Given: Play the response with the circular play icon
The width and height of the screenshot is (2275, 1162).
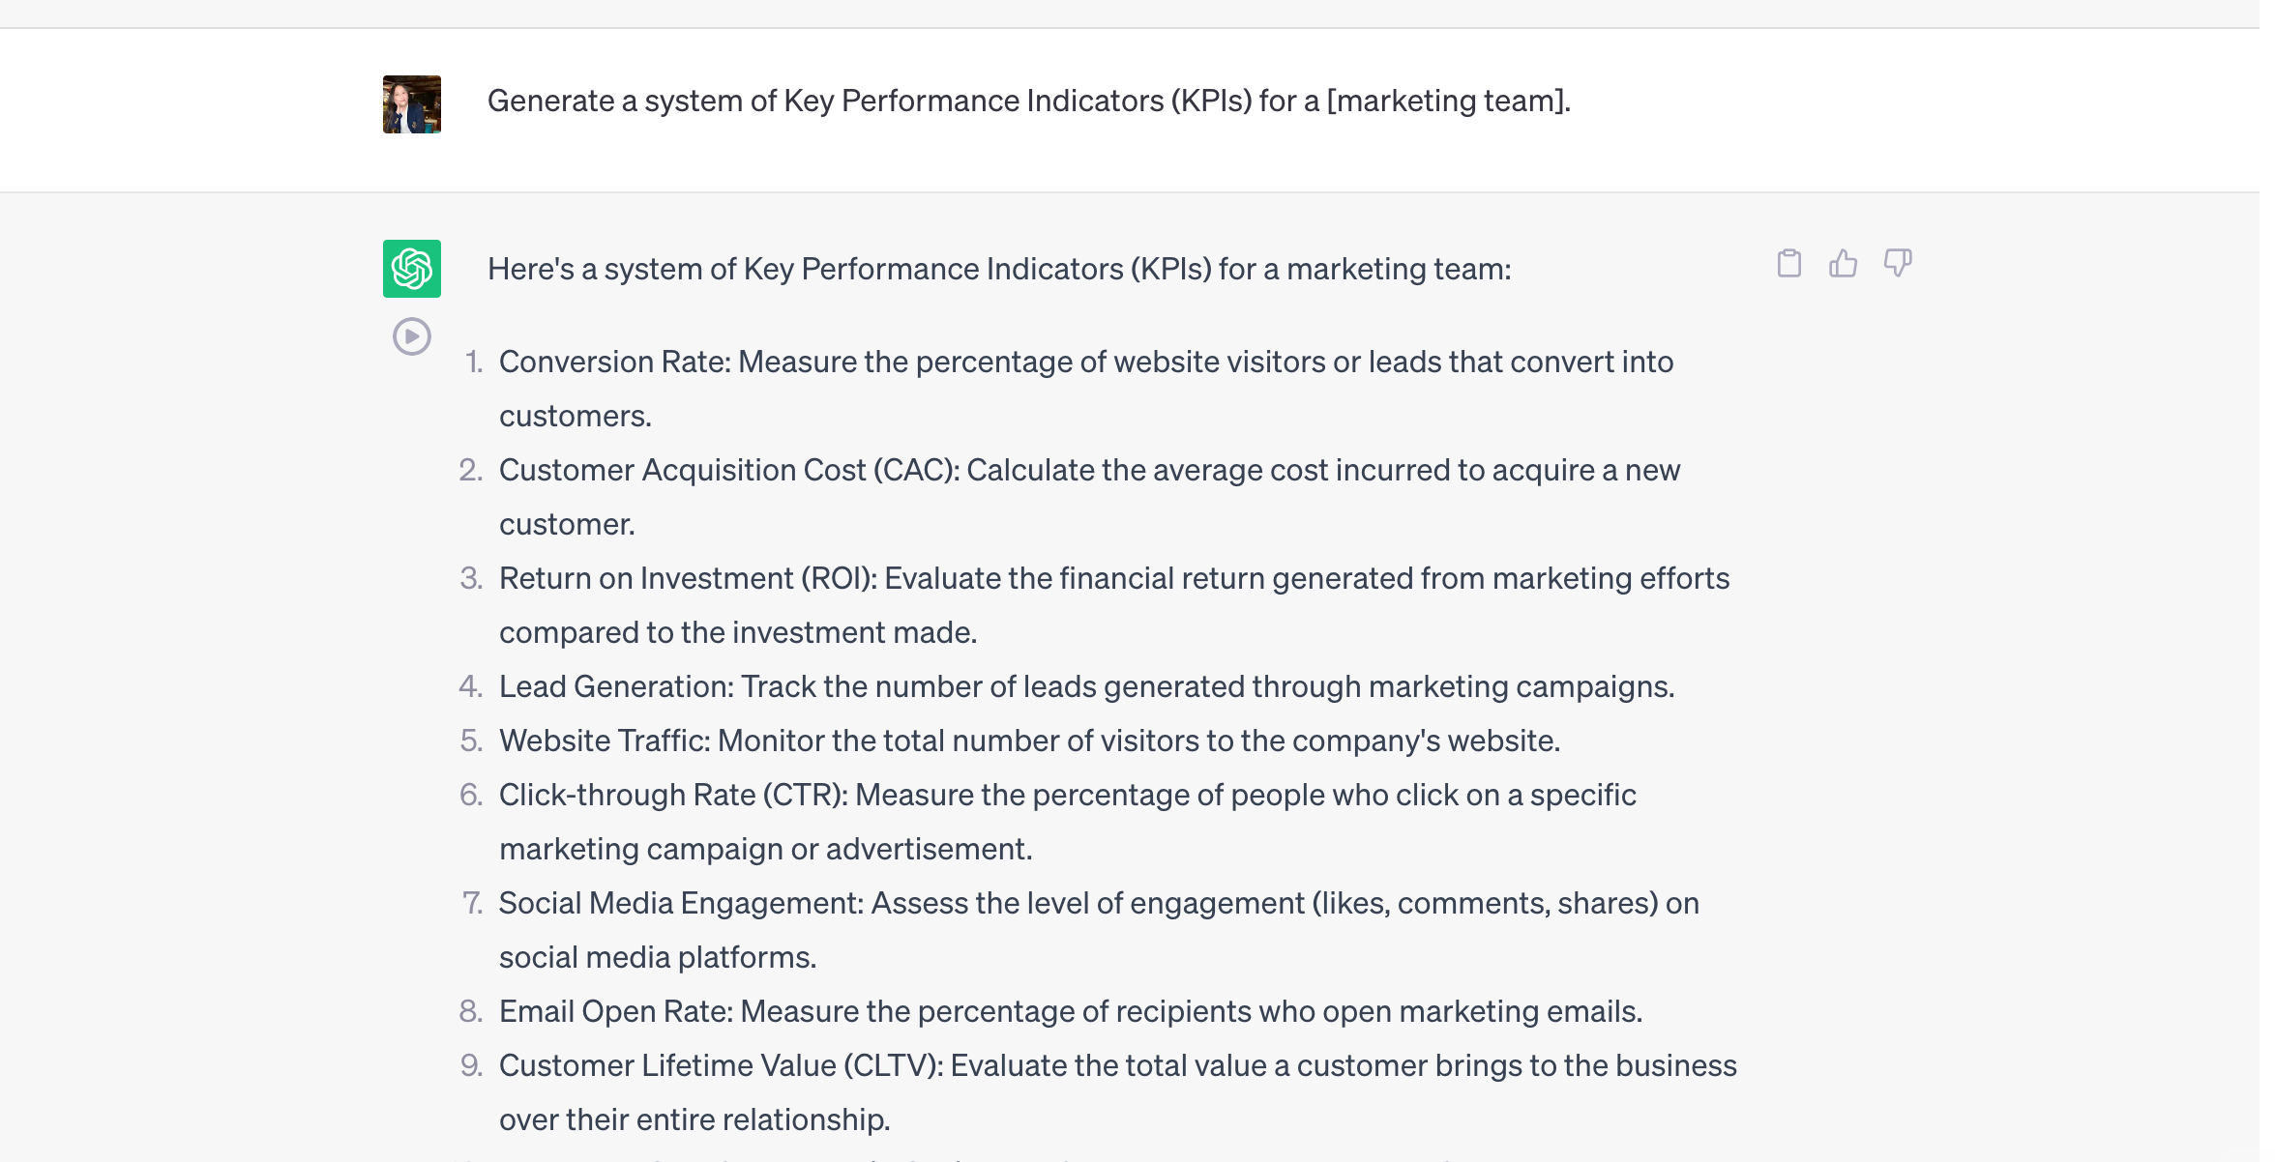Looking at the screenshot, I should 412,336.
